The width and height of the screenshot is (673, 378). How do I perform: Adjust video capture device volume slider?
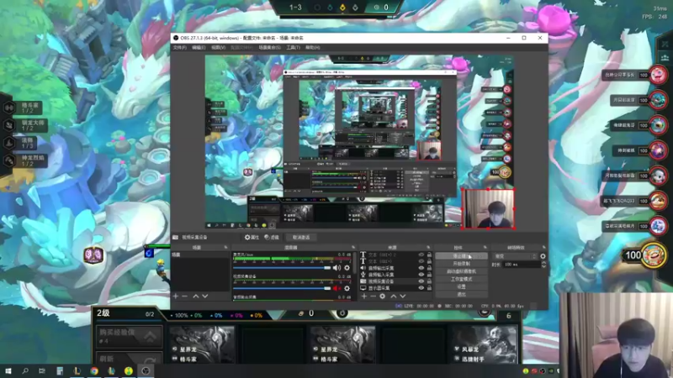point(282,288)
